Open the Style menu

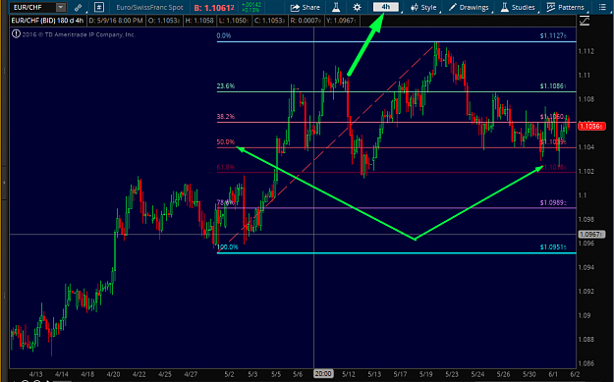pos(423,7)
